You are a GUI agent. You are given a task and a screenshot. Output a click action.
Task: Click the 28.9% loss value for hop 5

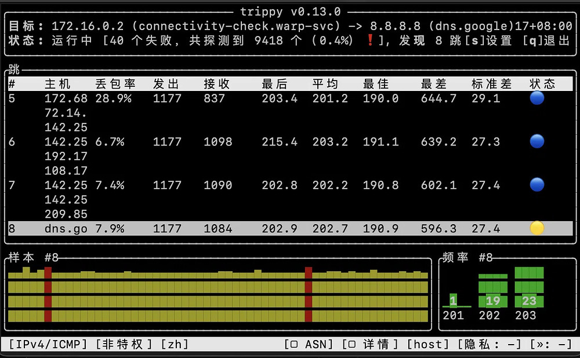click(x=113, y=98)
